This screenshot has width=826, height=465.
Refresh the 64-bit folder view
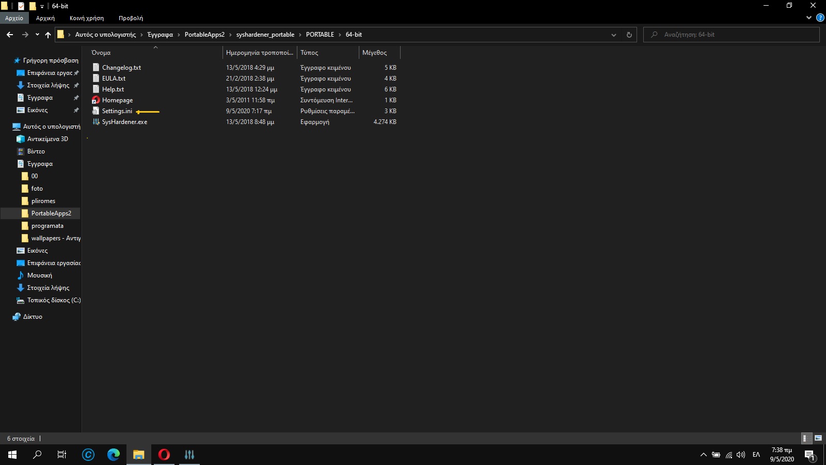click(629, 35)
